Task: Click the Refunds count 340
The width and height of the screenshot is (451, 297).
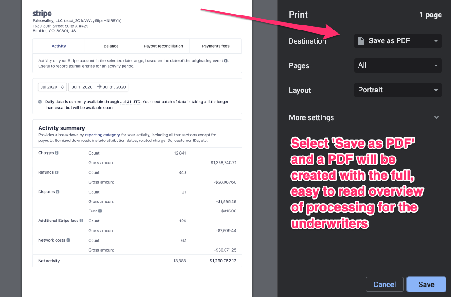Action: pyautogui.click(x=182, y=173)
